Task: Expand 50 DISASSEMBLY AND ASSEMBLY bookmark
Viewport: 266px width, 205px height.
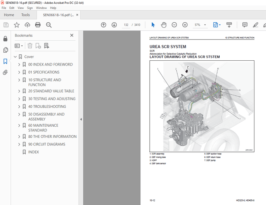Action: (x=19, y=114)
